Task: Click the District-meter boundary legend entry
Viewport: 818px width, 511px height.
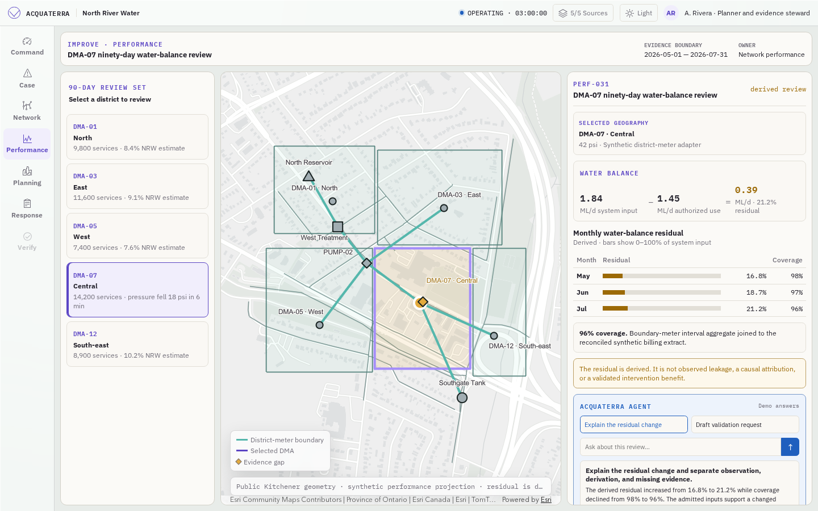Action: 280,440
